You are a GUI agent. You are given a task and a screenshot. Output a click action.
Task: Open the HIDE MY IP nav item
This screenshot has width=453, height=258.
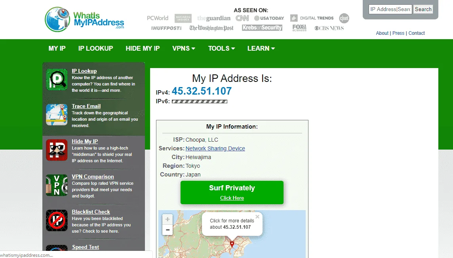(143, 49)
